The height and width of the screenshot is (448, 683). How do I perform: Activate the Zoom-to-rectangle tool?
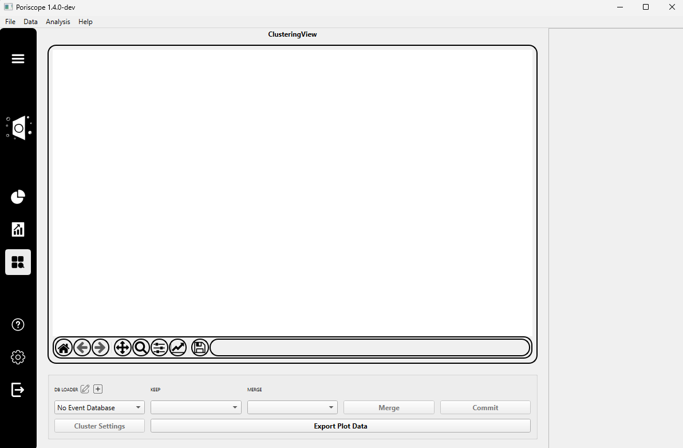pyautogui.click(x=141, y=347)
